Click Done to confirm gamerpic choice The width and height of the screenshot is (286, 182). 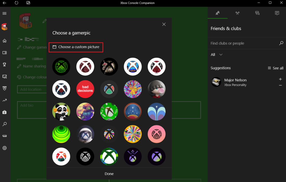[109, 173]
